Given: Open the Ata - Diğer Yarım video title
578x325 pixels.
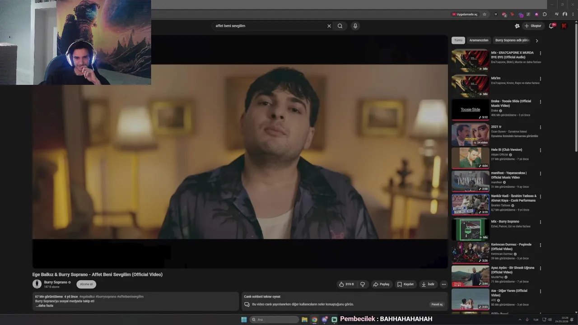Looking at the screenshot, I should pos(509,293).
